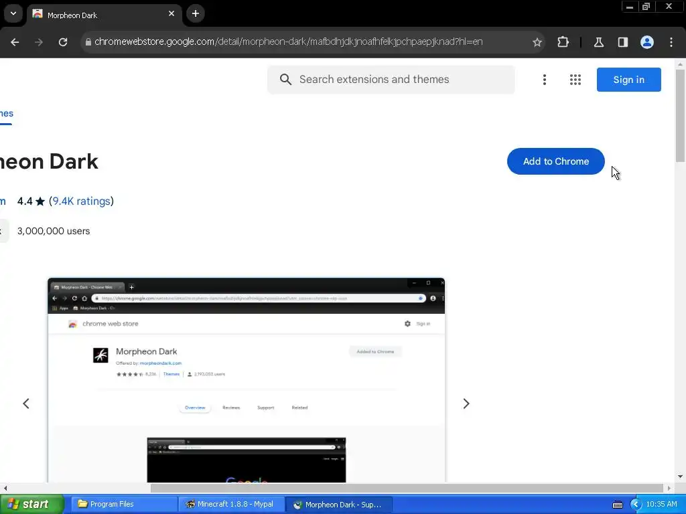Click the 10:35 AM clock
The height and width of the screenshot is (514, 686).
tap(661, 505)
